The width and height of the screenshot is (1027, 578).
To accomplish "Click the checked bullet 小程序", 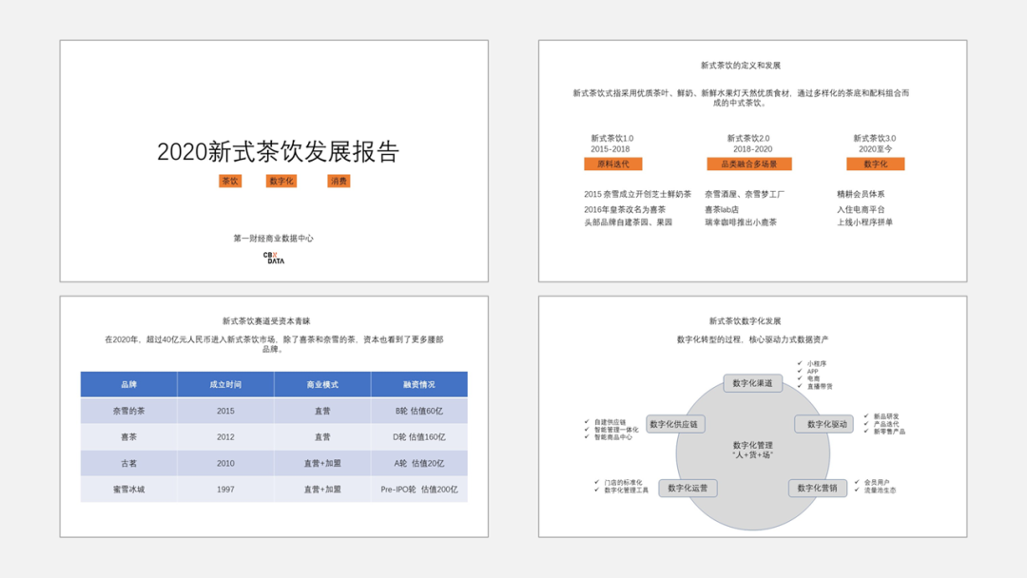I will [x=811, y=363].
